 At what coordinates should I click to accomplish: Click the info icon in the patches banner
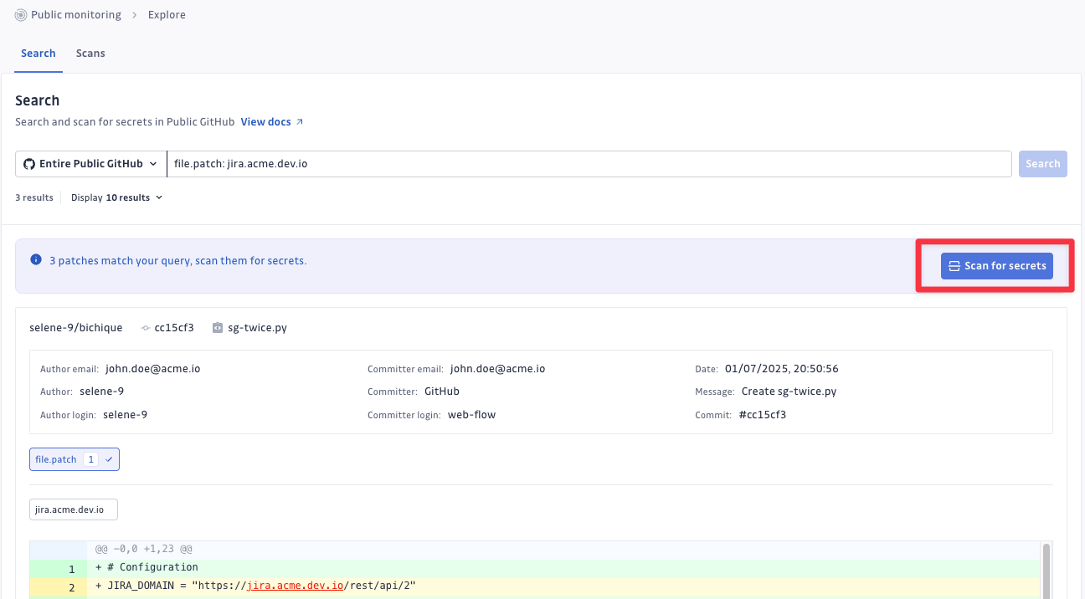[x=36, y=260]
